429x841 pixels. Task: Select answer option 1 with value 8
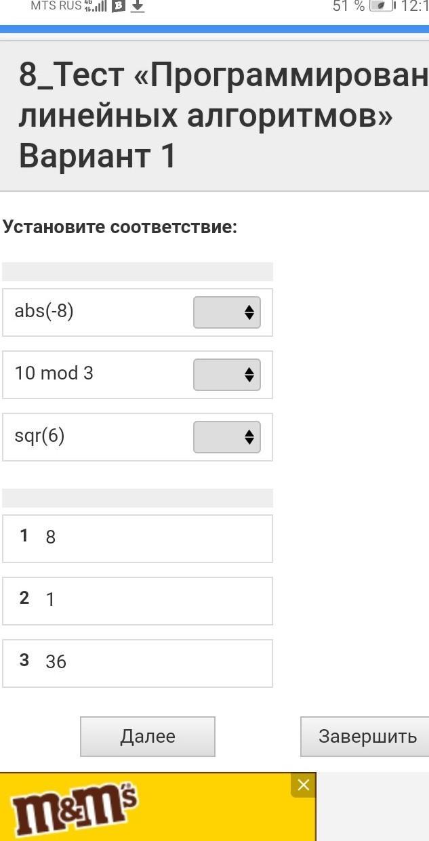point(138,539)
